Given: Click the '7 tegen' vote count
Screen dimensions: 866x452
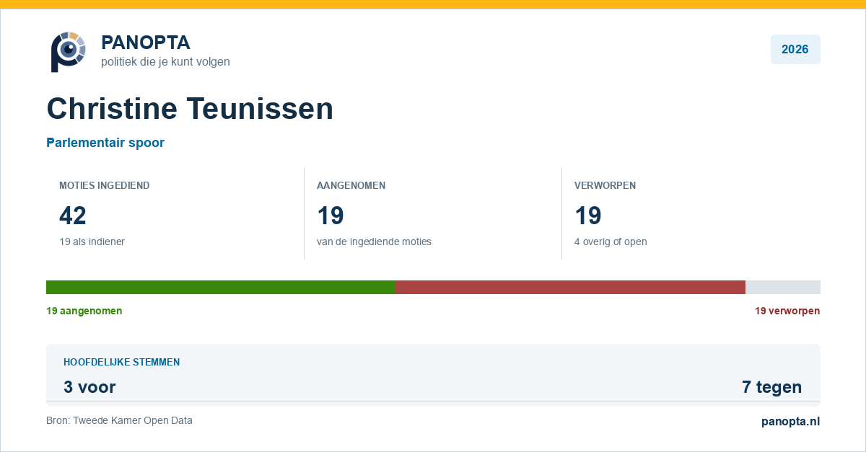Looking at the screenshot, I should coord(771,387).
